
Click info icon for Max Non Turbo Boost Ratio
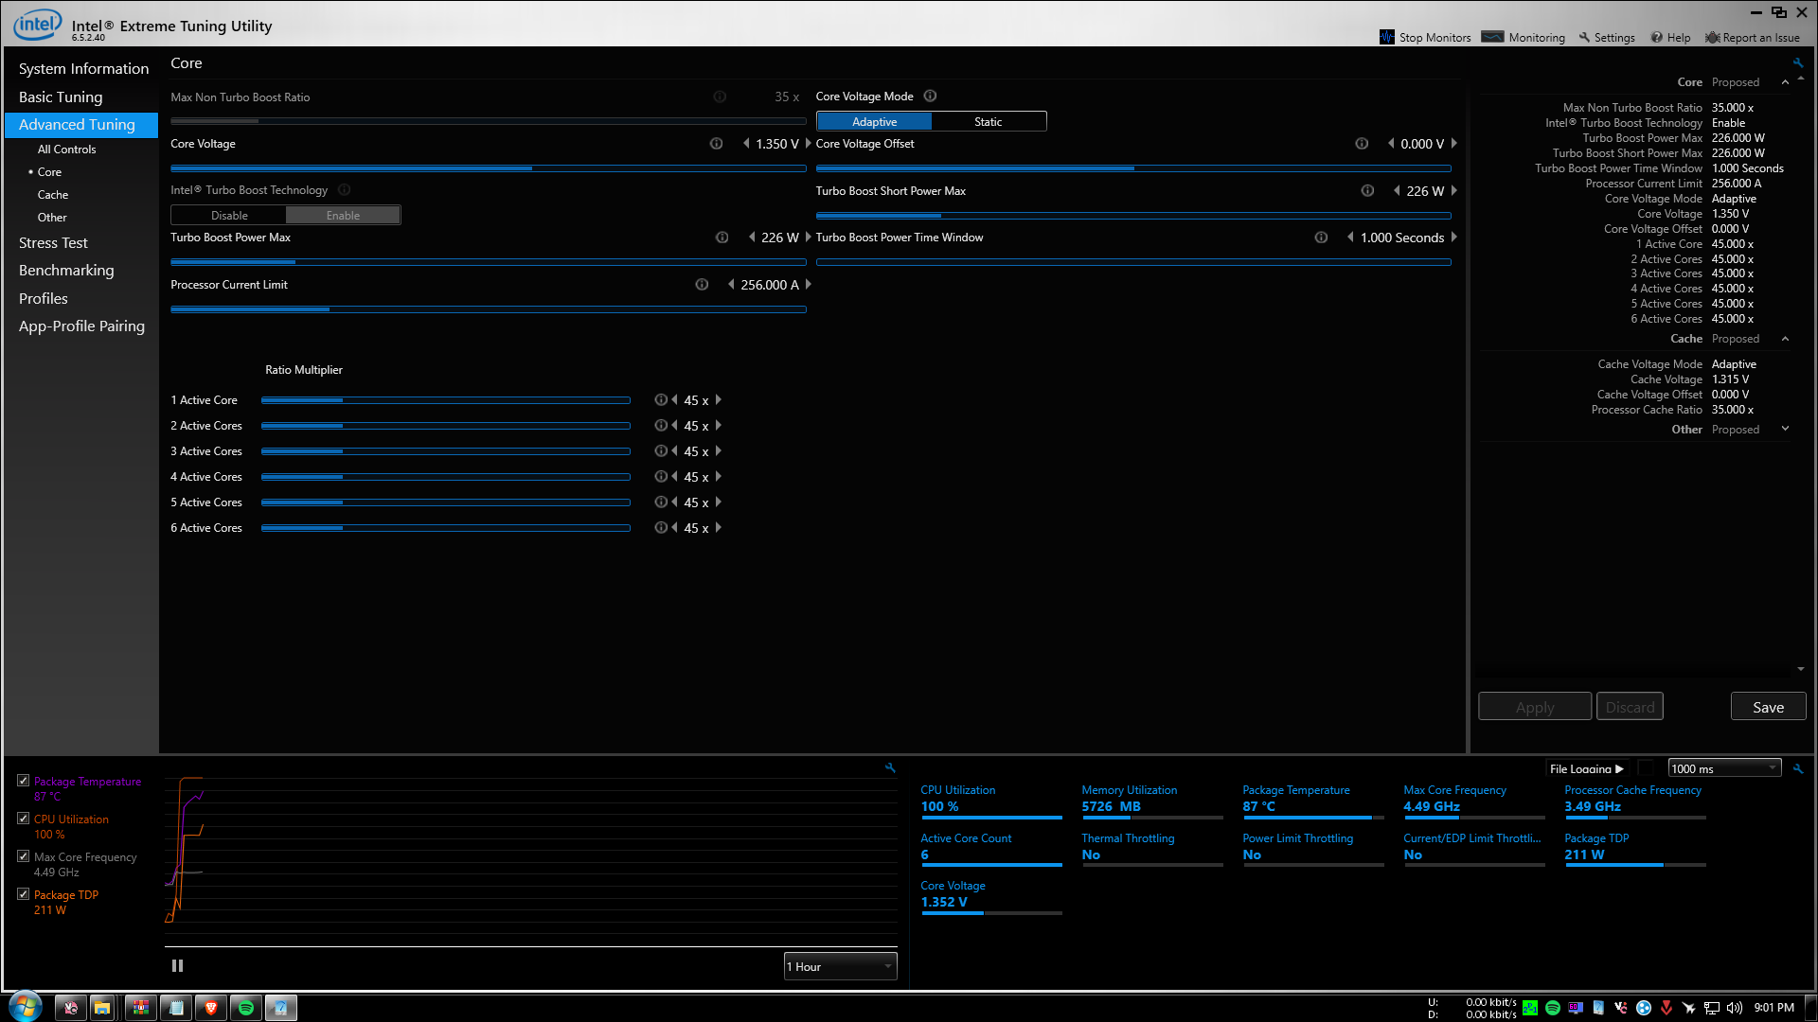pyautogui.click(x=720, y=97)
